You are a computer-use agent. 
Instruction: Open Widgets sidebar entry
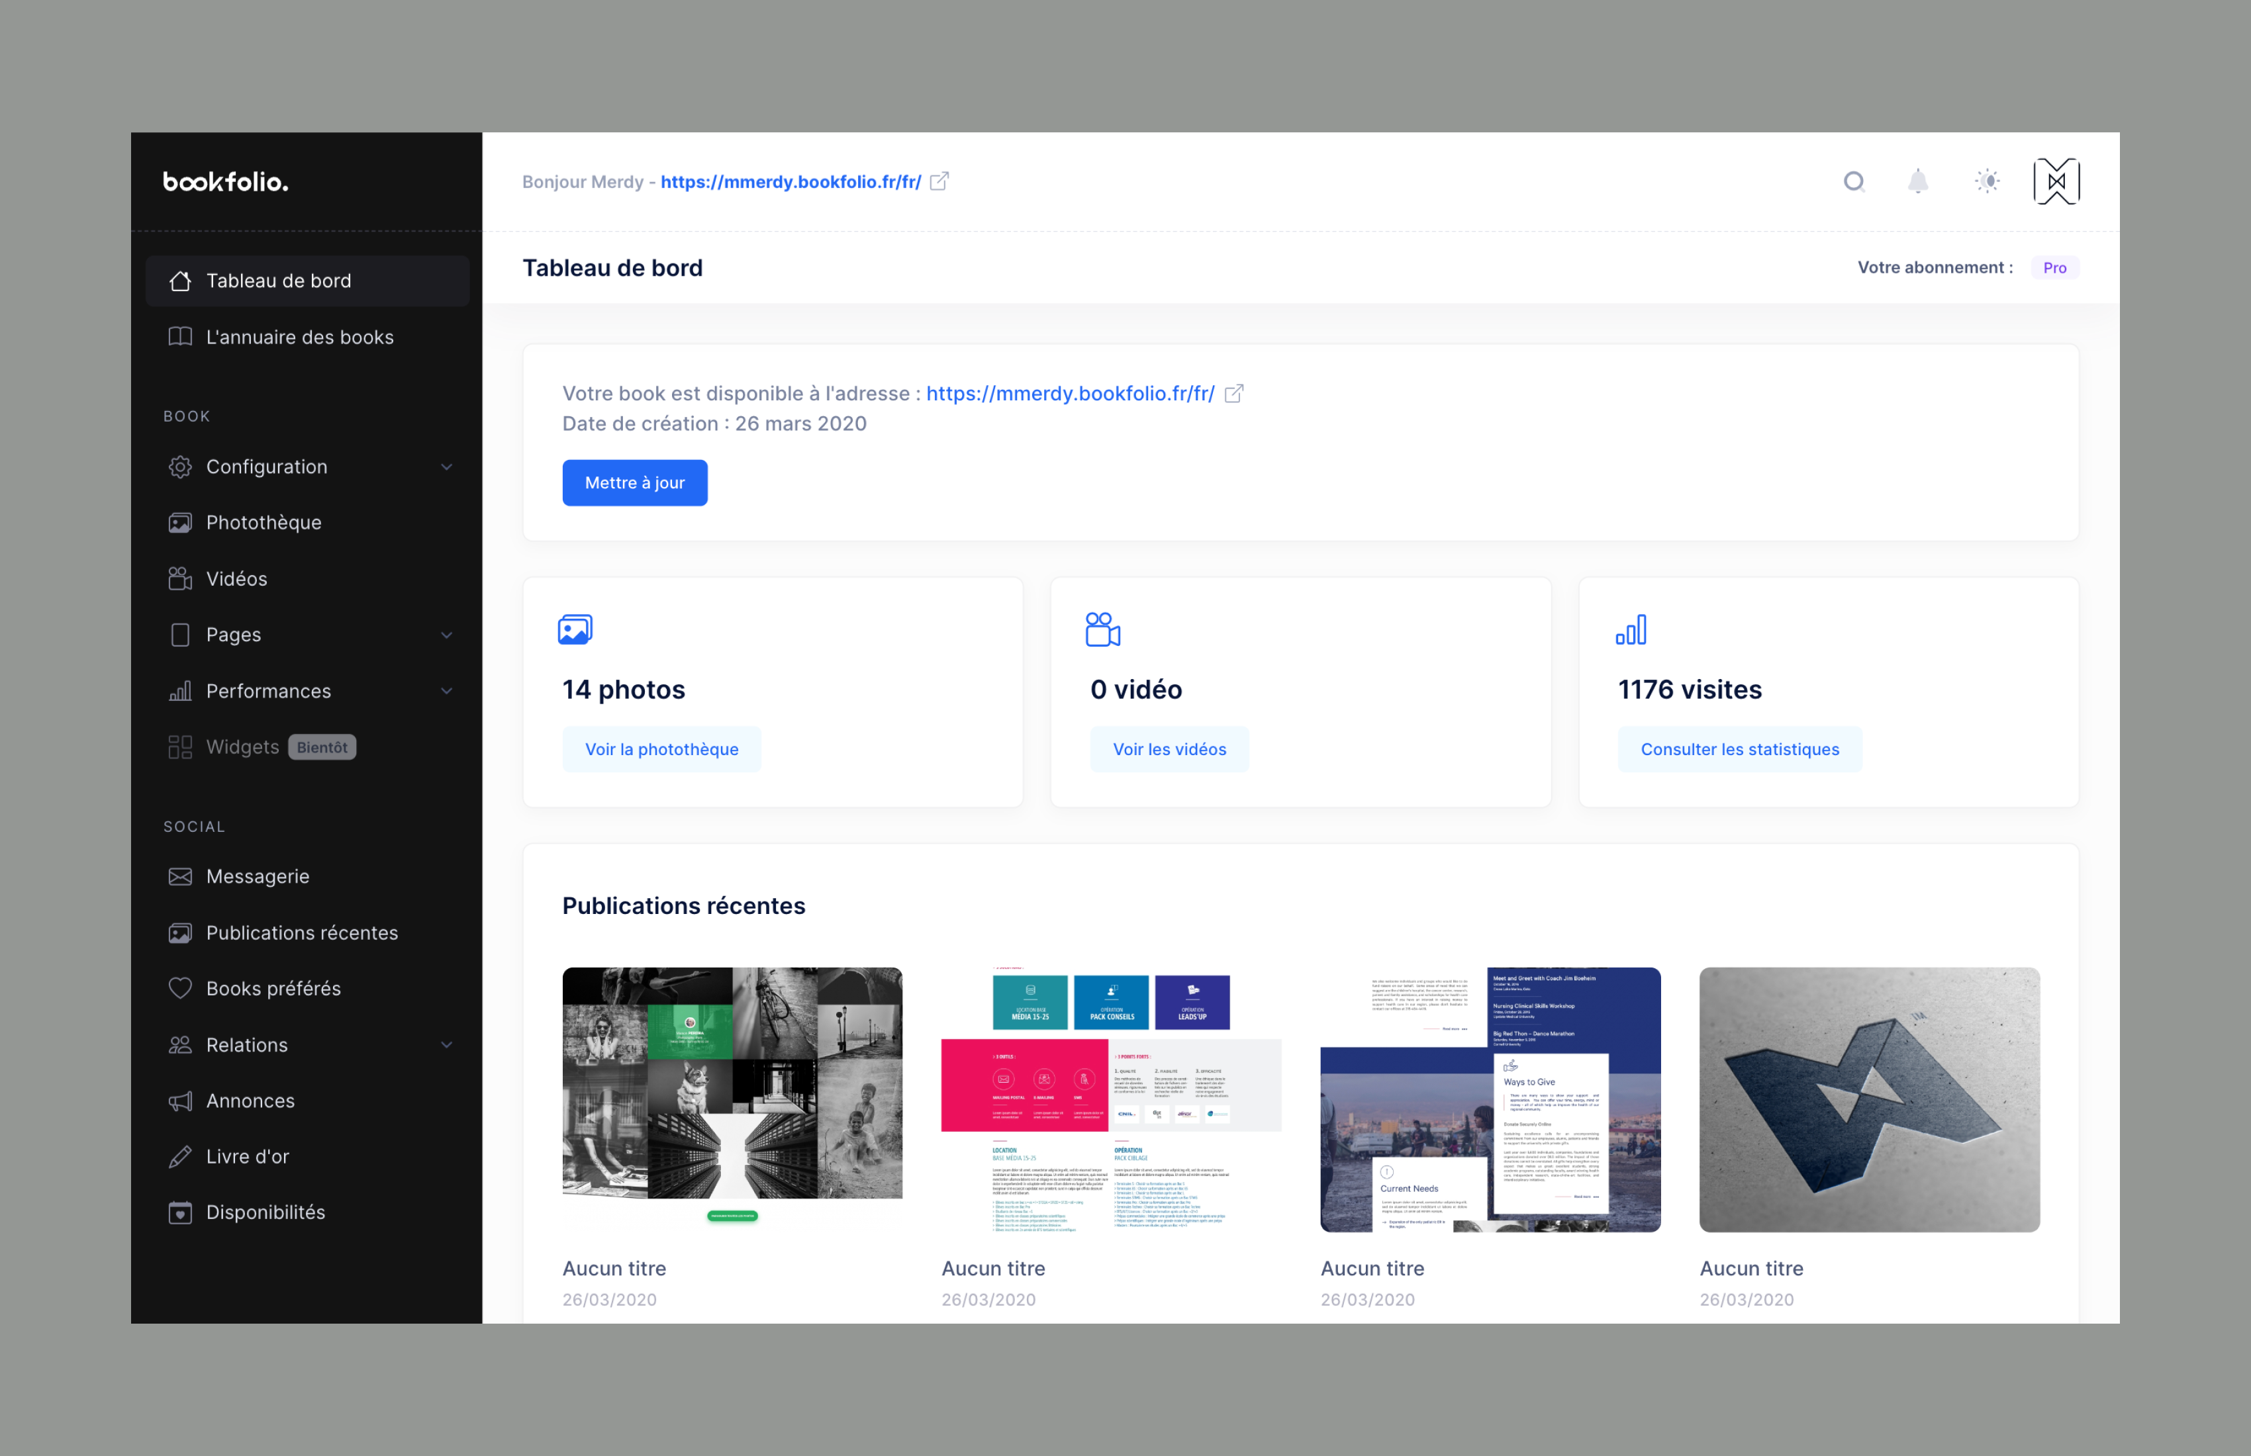[x=307, y=747]
